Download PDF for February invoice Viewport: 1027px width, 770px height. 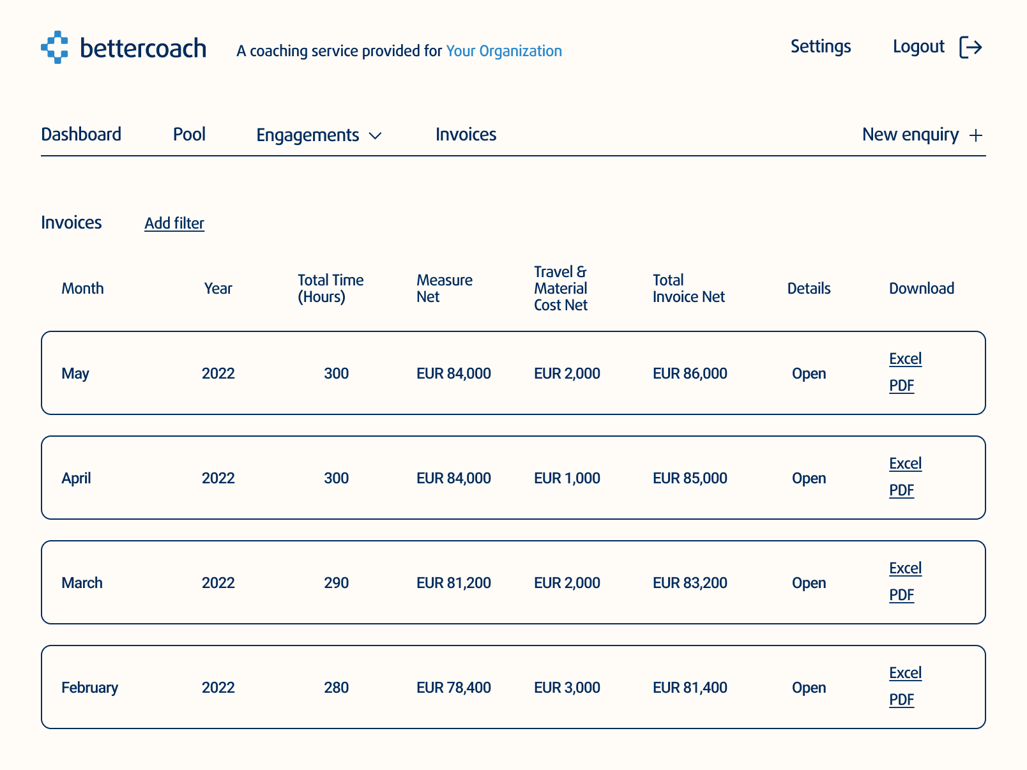pos(901,700)
